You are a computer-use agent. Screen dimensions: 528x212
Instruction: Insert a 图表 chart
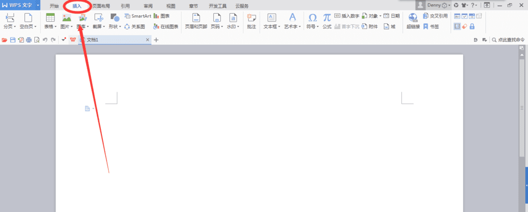pos(162,16)
